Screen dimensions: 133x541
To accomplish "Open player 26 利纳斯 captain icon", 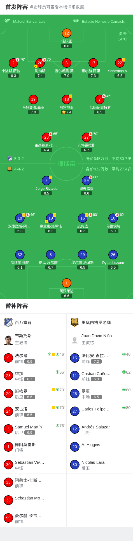I will (x=36, y=66).
